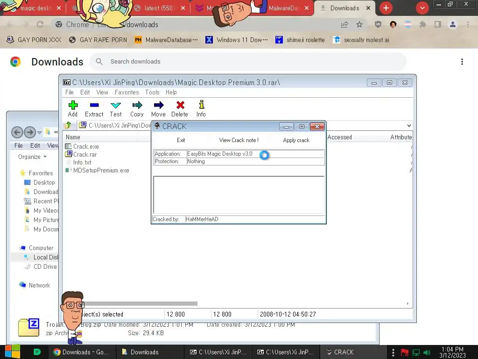Image resolution: width=478 pixels, height=359 pixels.
Task: Select Desktop under Explorer Favorites
Action: 40,183
